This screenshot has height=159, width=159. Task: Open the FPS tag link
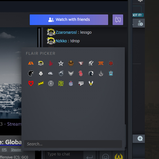pos(4,150)
